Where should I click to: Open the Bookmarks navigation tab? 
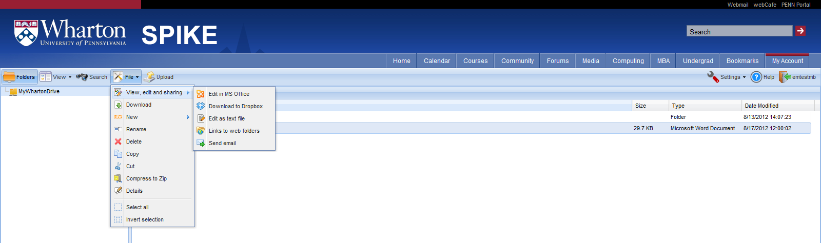[x=742, y=60]
